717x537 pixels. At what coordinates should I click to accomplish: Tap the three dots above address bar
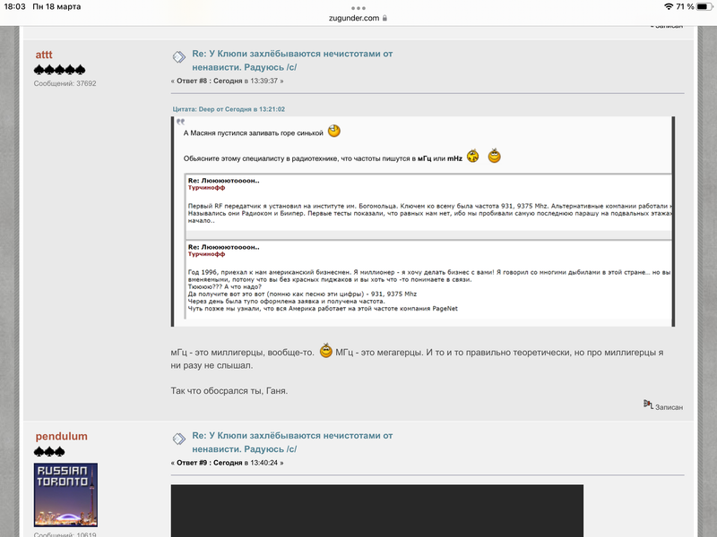(x=358, y=8)
